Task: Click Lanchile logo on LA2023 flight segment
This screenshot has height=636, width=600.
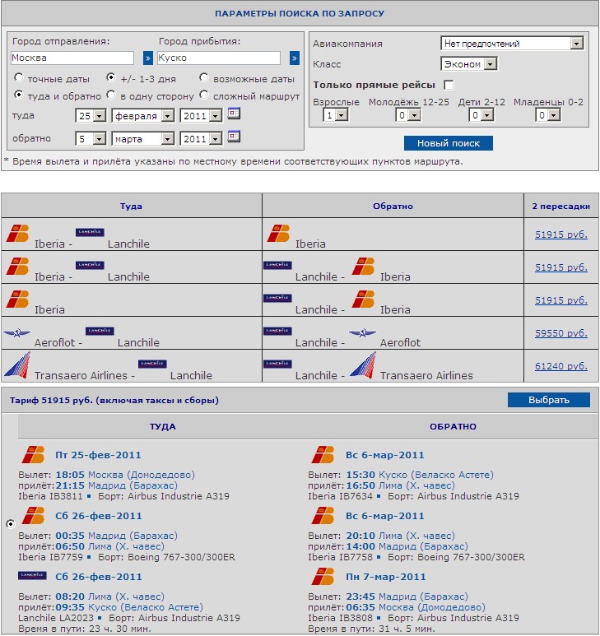Action: click(32, 575)
